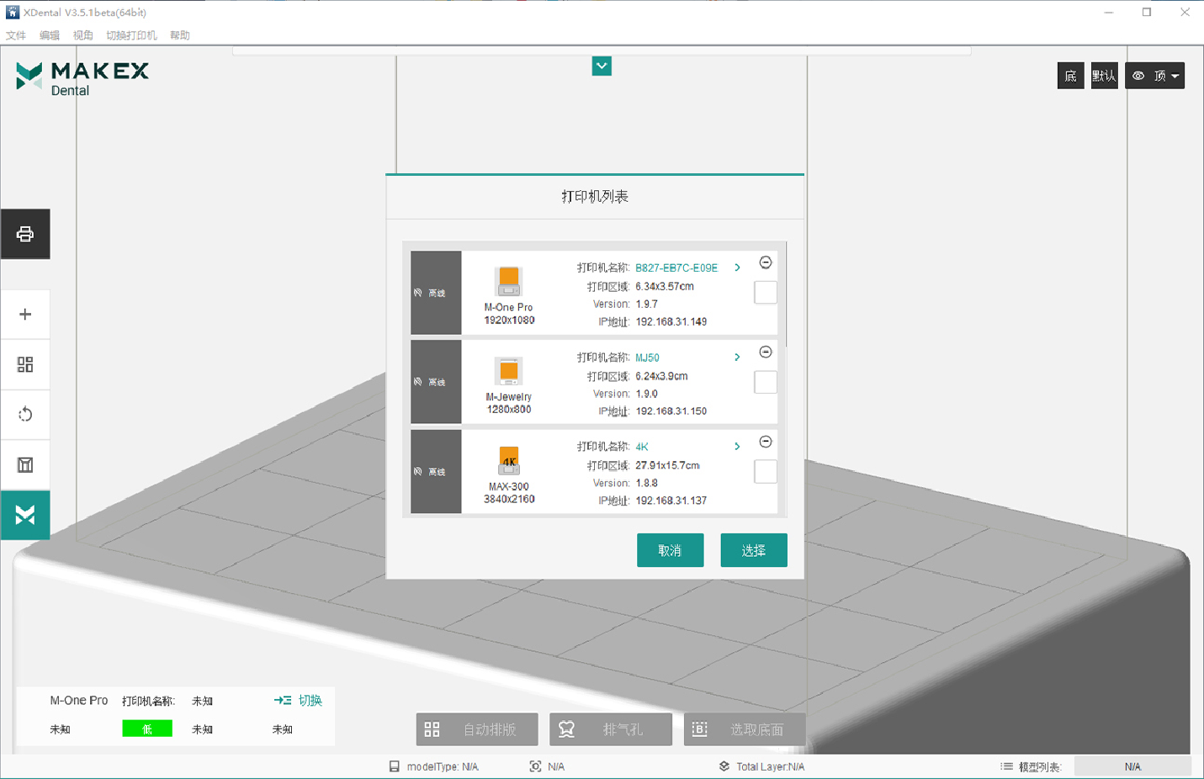The height and width of the screenshot is (779, 1204).
Task: Open the 顶 view dropdown arrow
Action: 1175,76
